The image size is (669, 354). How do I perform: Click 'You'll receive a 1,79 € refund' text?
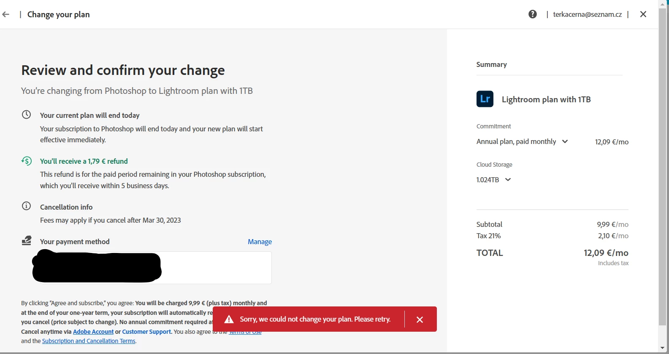coord(84,161)
